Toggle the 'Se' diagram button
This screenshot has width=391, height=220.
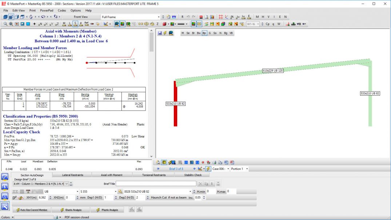pyautogui.click(x=188, y=33)
